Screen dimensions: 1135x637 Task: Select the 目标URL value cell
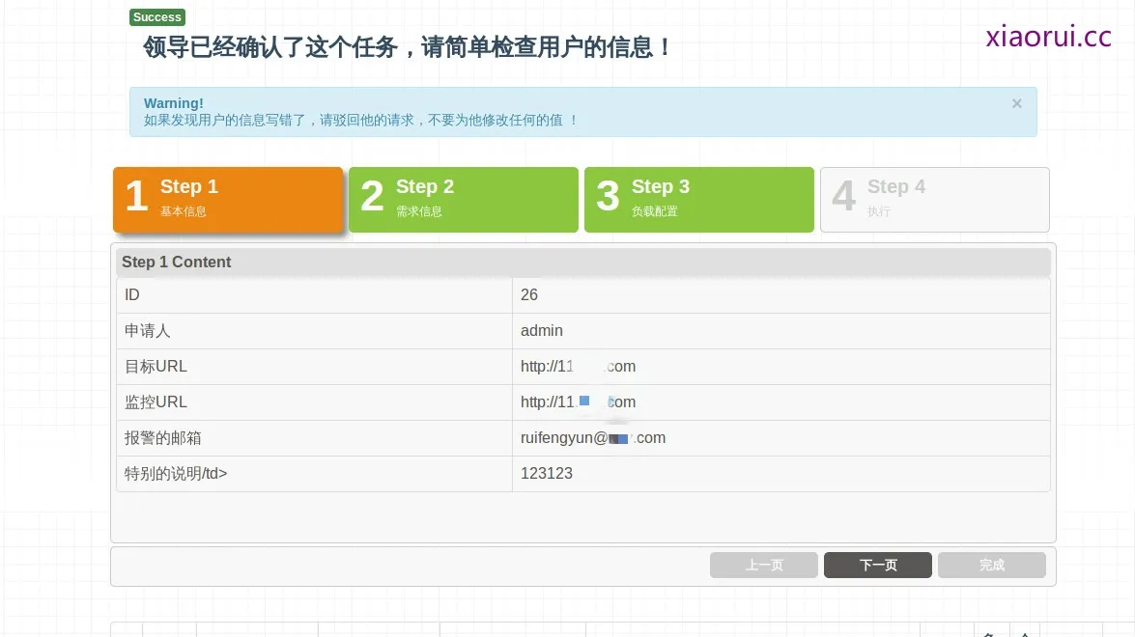point(781,367)
